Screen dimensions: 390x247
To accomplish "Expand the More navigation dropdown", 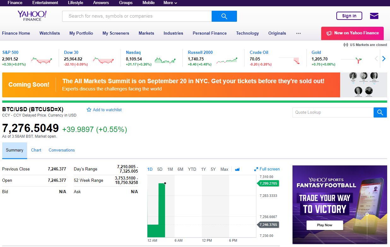I will click(170, 3).
